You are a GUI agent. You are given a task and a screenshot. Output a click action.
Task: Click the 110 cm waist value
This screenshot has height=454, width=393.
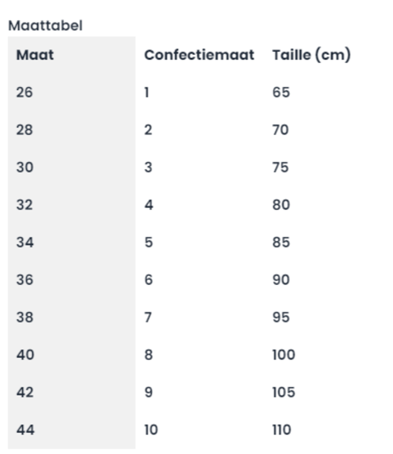tap(282, 430)
